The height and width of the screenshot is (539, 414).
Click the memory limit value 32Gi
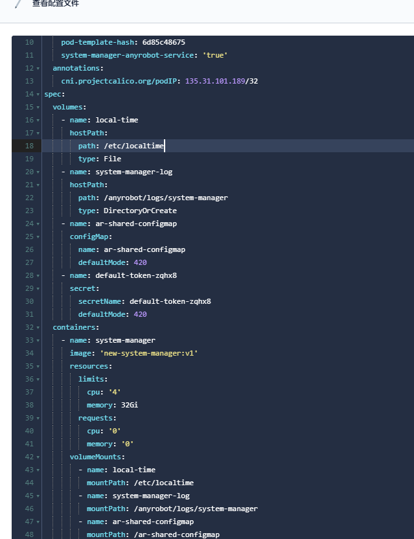[x=130, y=405]
